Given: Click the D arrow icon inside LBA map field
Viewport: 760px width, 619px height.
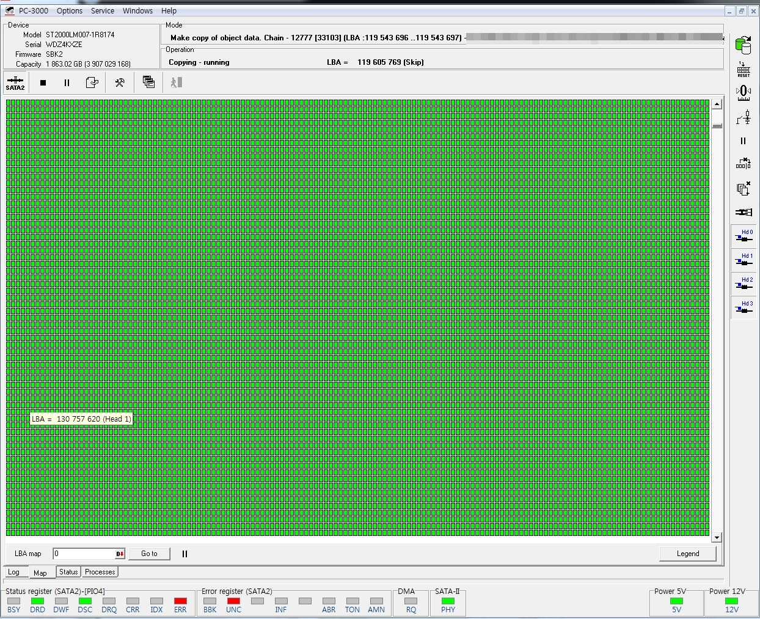Looking at the screenshot, I should point(120,554).
